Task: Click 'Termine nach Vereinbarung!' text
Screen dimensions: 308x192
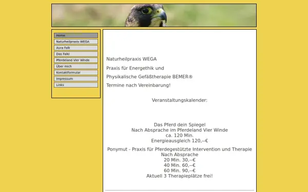Action: [138, 86]
